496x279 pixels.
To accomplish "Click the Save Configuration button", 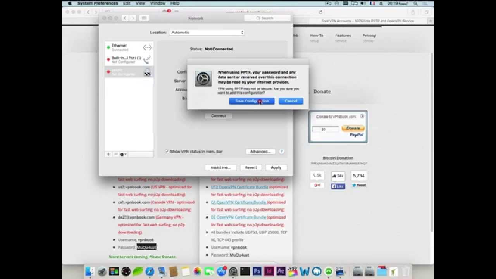I will (252, 101).
